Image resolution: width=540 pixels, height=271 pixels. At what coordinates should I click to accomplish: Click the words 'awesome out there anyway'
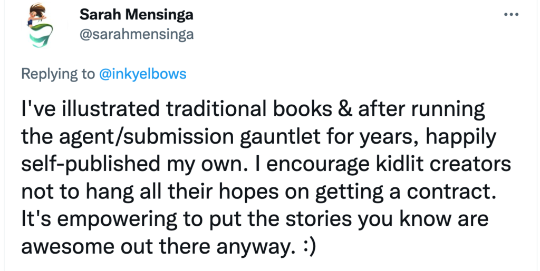158,247
